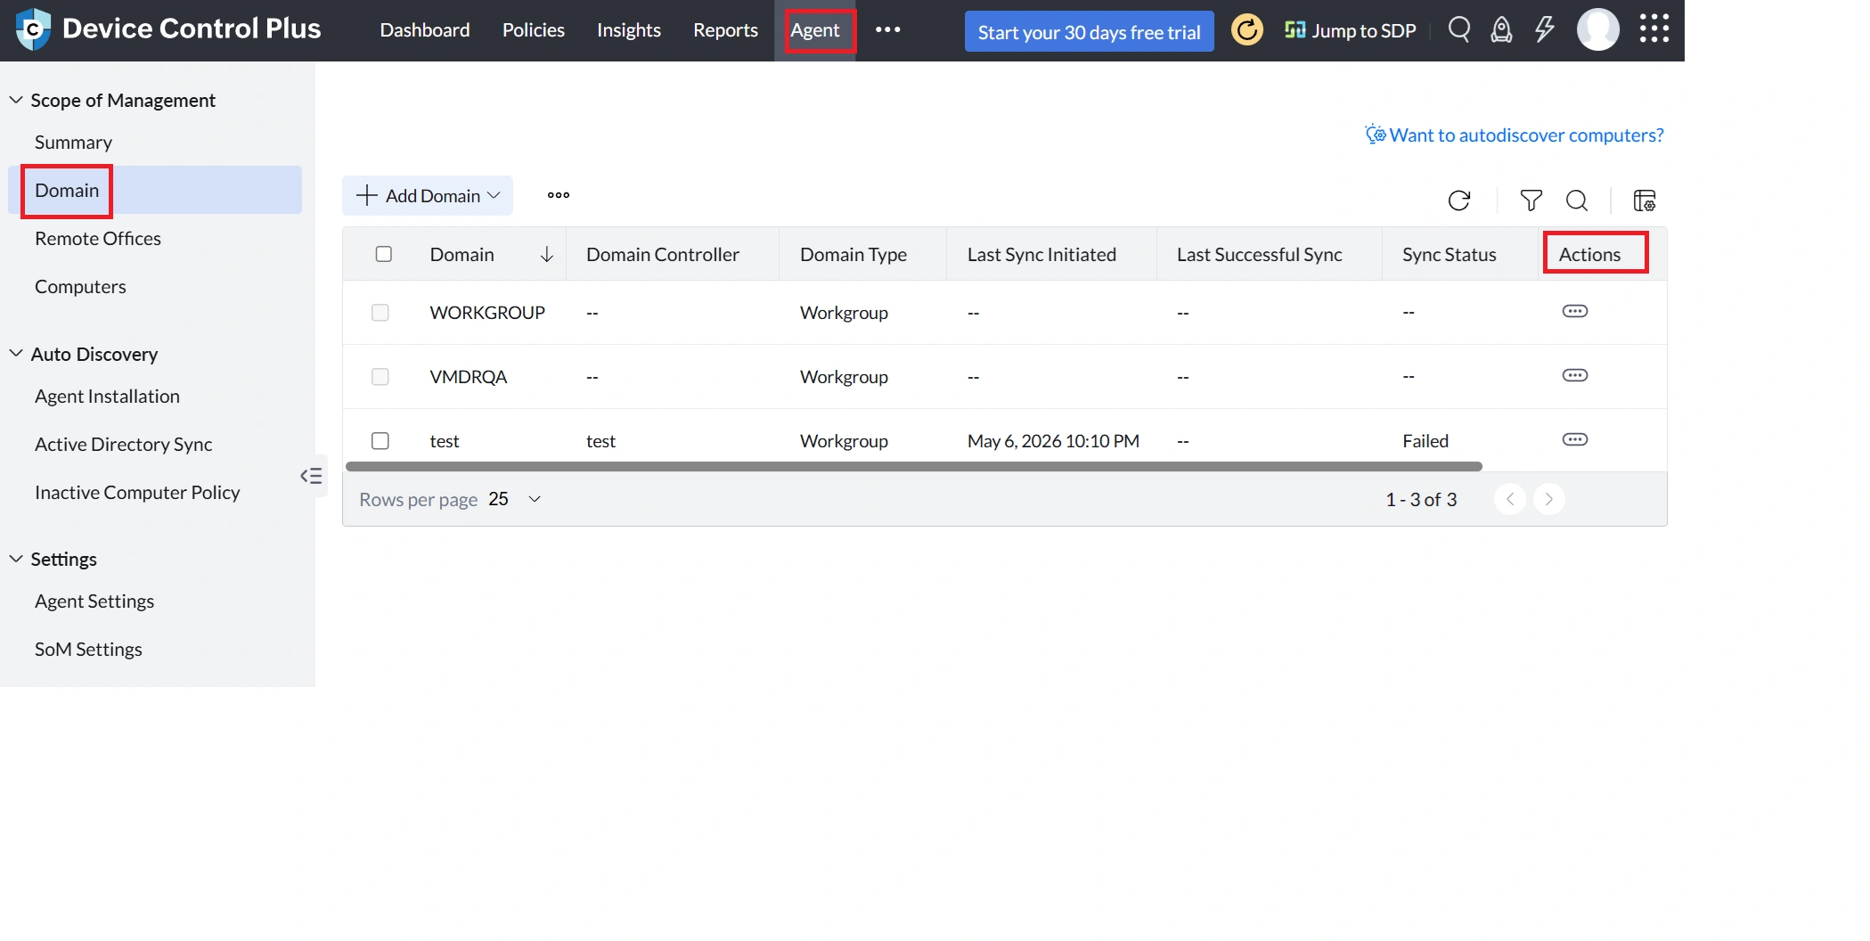
Task: Open Remote Offices in the sidebar
Action: pyautogui.click(x=98, y=239)
